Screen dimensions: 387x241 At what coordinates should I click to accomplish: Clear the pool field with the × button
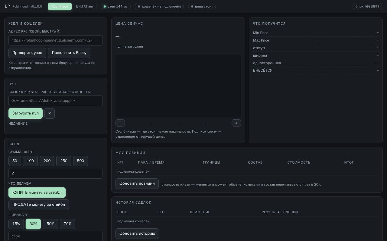(50, 113)
